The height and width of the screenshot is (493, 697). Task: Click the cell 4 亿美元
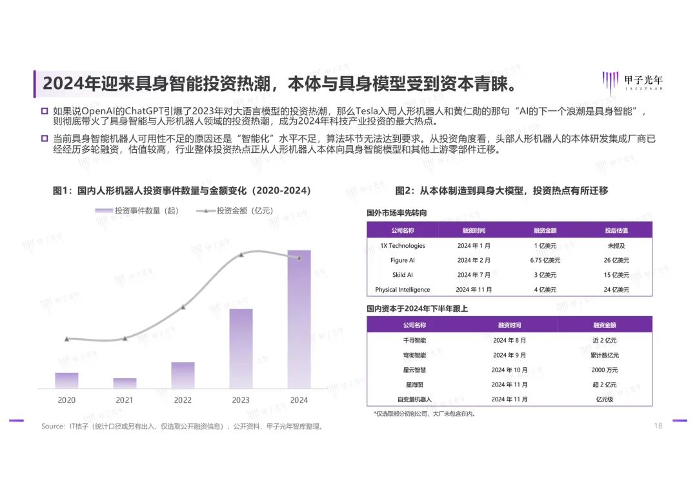tap(545, 290)
